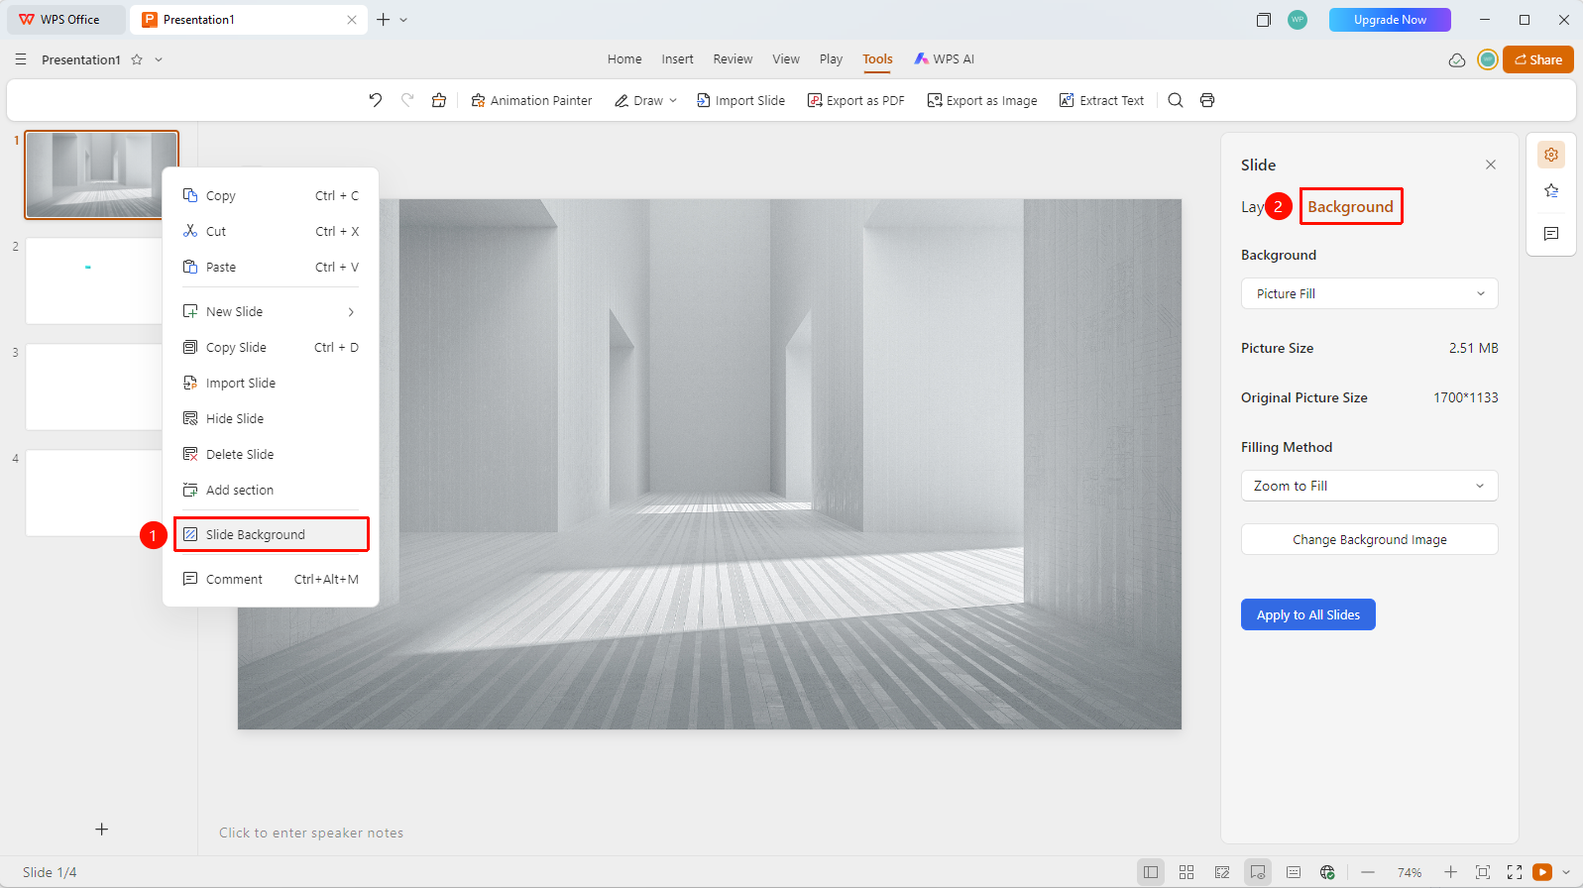
Task: Open the Animation Painter tool
Action: [x=531, y=100]
